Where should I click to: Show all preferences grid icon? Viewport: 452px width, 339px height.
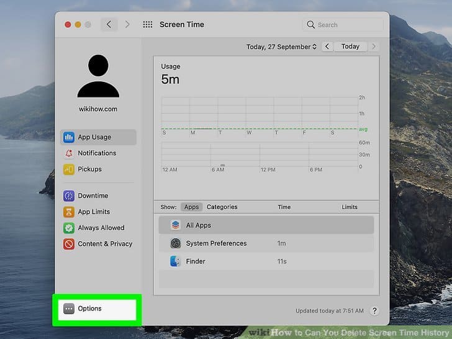pos(148,24)
